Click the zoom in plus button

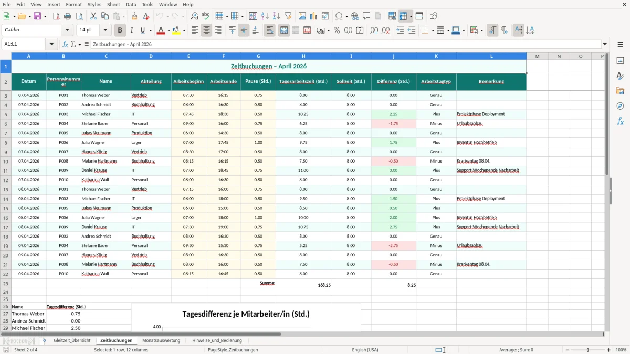click(609, 350)
